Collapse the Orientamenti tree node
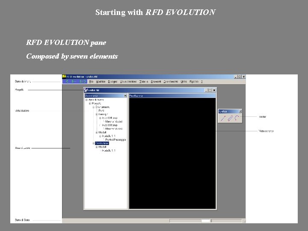The height and width of the screenshot is (231, 308). tap(93, 107)
